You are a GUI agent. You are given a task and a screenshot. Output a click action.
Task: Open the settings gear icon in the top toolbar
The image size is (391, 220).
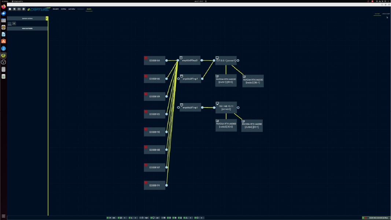[x=23, y=9]
